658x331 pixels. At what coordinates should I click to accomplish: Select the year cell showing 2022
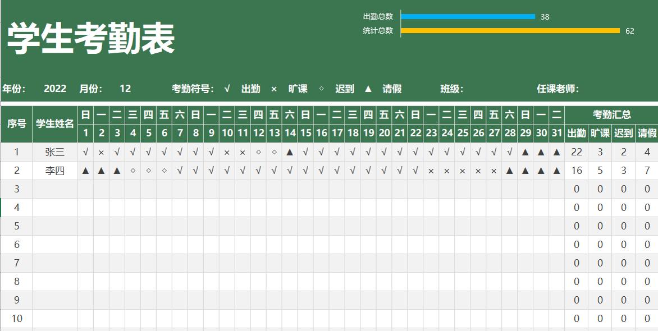coord(55,89)
